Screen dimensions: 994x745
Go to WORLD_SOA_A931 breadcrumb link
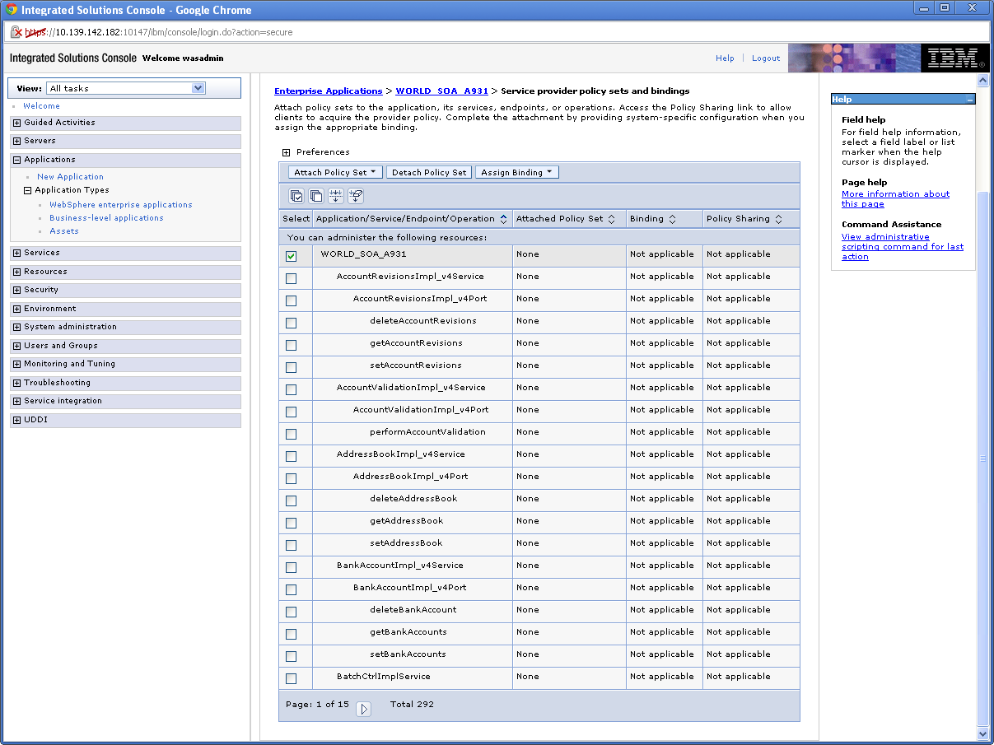coord(441,91)
